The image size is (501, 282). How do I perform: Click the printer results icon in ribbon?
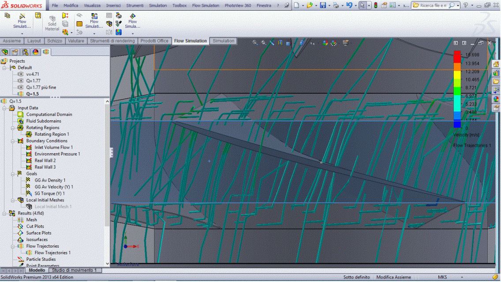tap(119, 16)
